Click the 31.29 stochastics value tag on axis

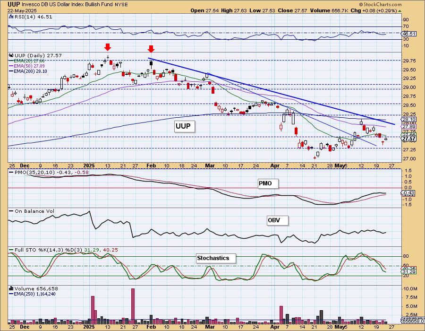point(409,271)
